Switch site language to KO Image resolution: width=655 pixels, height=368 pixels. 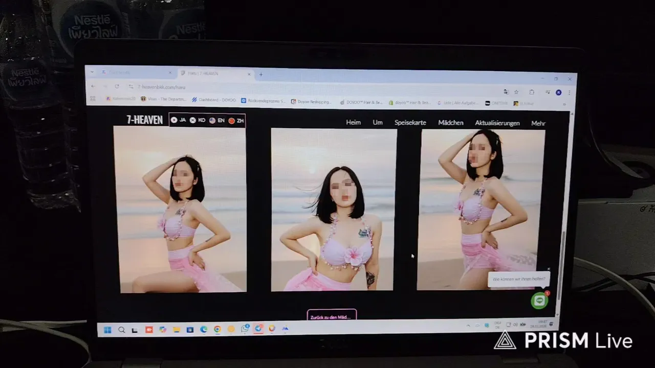click(x=198, y=120)
